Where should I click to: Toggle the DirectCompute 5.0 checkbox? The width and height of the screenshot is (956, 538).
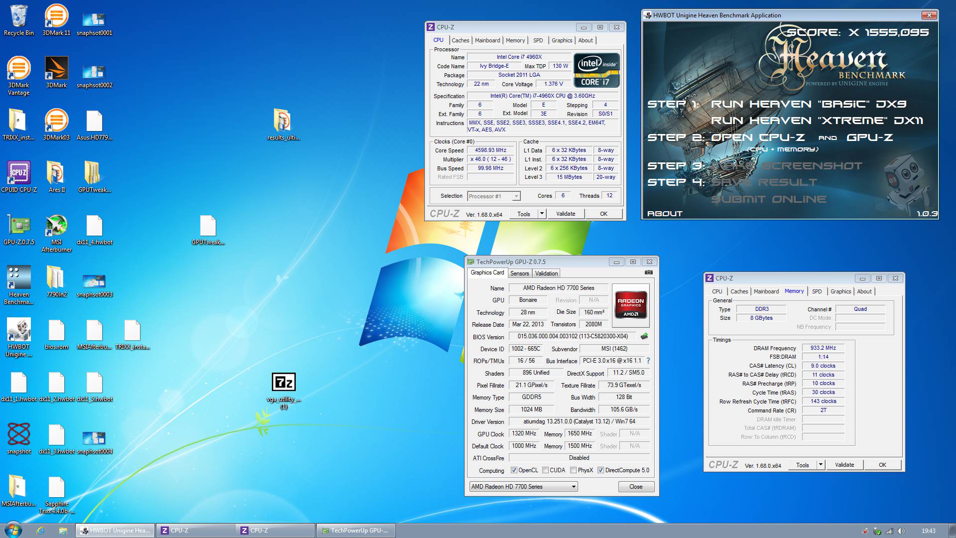(600, 470)
